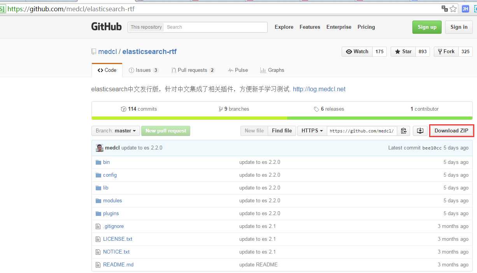Open the NOTICE.txt file

coord(116,252)
